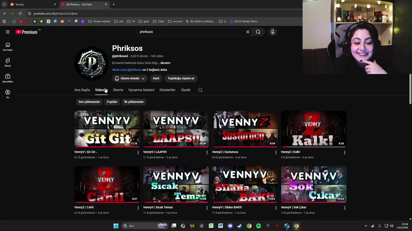Open the Chrome tab search dropdown
The image size is (412, 231).
pyautogui.click(x=4, y=4)
